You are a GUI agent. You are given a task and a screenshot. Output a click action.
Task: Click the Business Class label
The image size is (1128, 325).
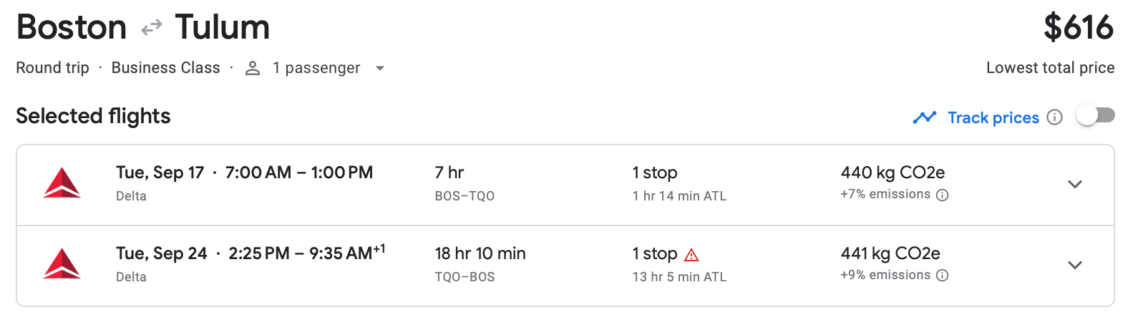tap(165, 68)
